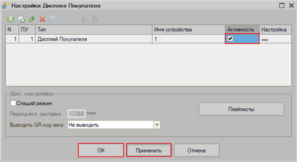This screenshot has width=297, height=162.
Task: Enable the Спящий режим checkbox
Action: click(x=13, y=103)
